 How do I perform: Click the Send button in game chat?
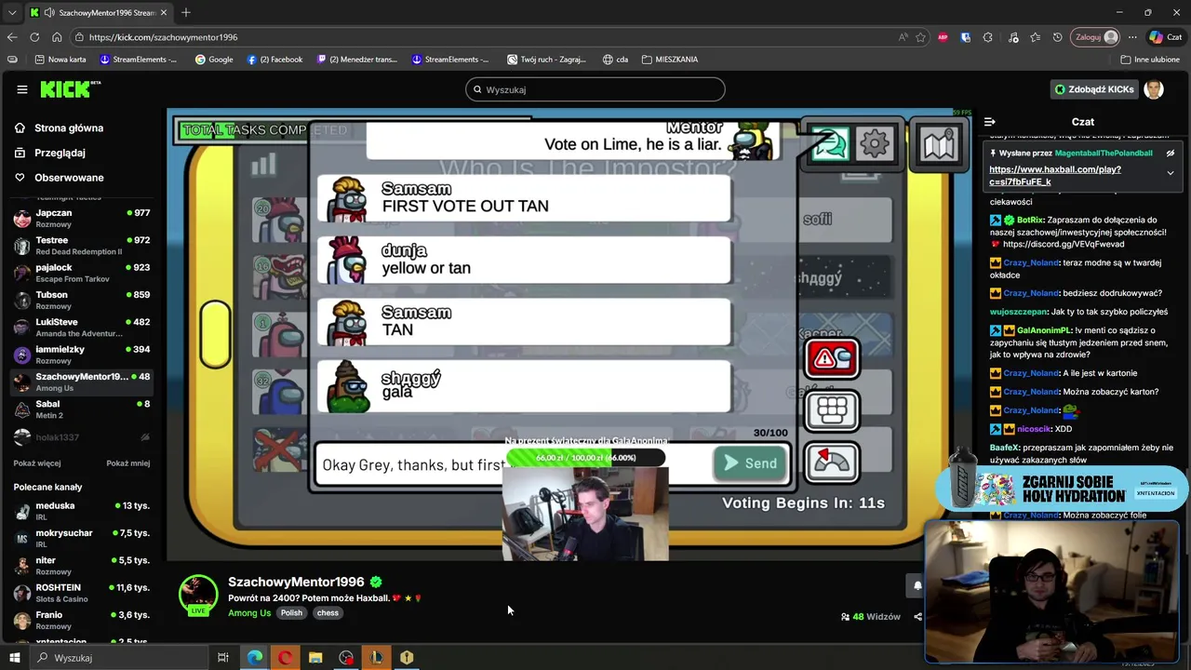coord(751,463)
